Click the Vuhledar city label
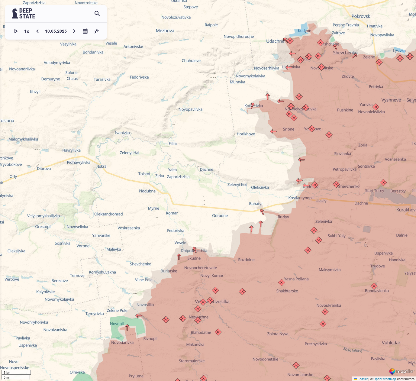 tap(391, 343)
